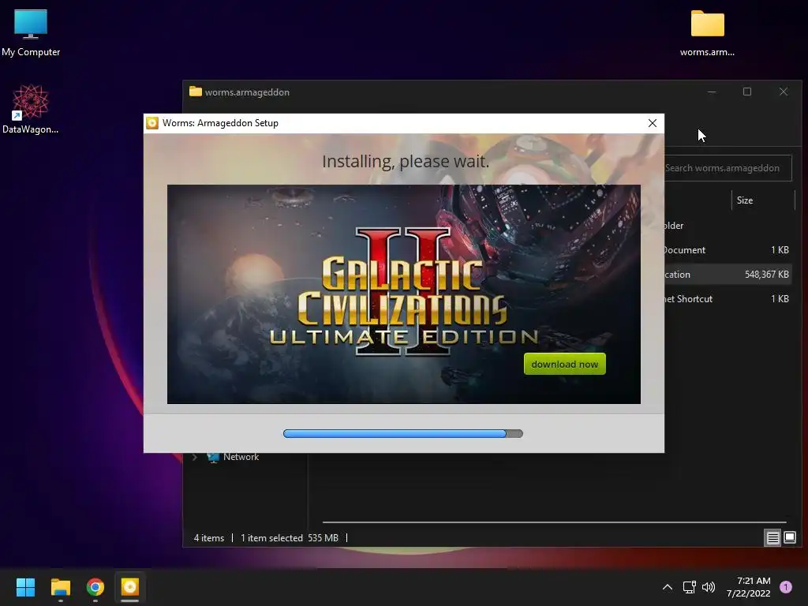Open the clock showing 7:21 AM
The width and height of the screenshot is (808, 606).
(x=748, y=587)
